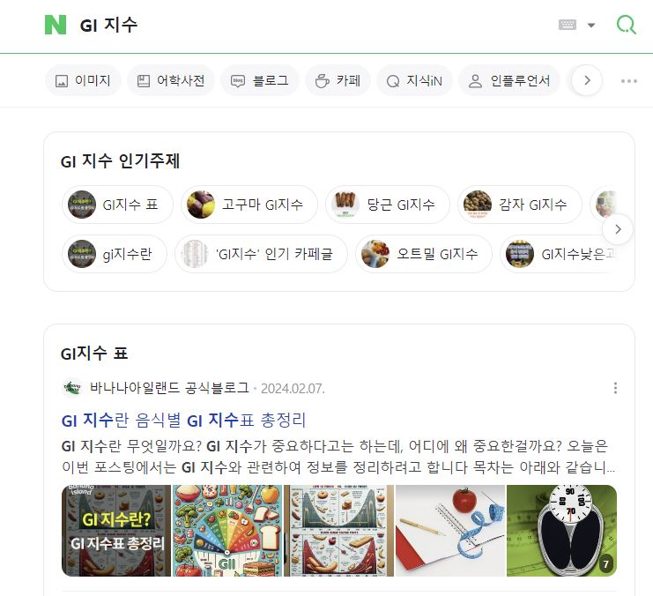Viewport: 653px width, 596px height.
Task: Open the GI 지수란 음식별 GI 지수표 총정리 link
Action: [183, 420]
